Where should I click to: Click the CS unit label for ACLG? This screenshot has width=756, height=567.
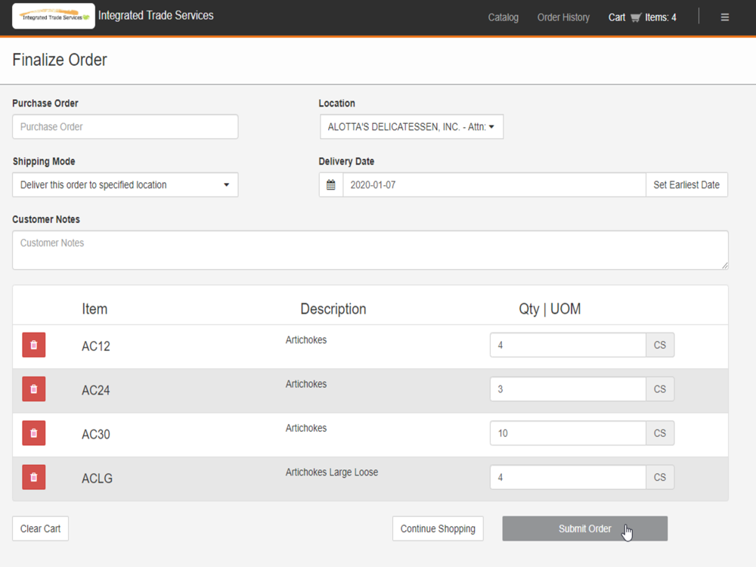click(x=660, y=477)
